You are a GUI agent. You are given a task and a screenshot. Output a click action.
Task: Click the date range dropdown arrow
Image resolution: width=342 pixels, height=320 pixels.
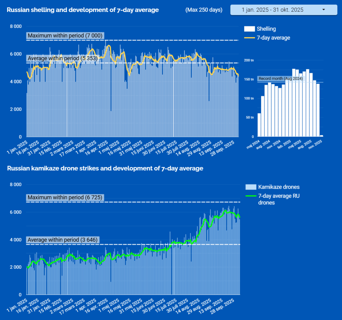coord(323,10)
